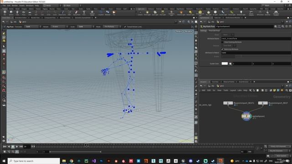Pick the Torus shelf tool
Viewport: 292px width, 164px height.
[x=24, y=13]
